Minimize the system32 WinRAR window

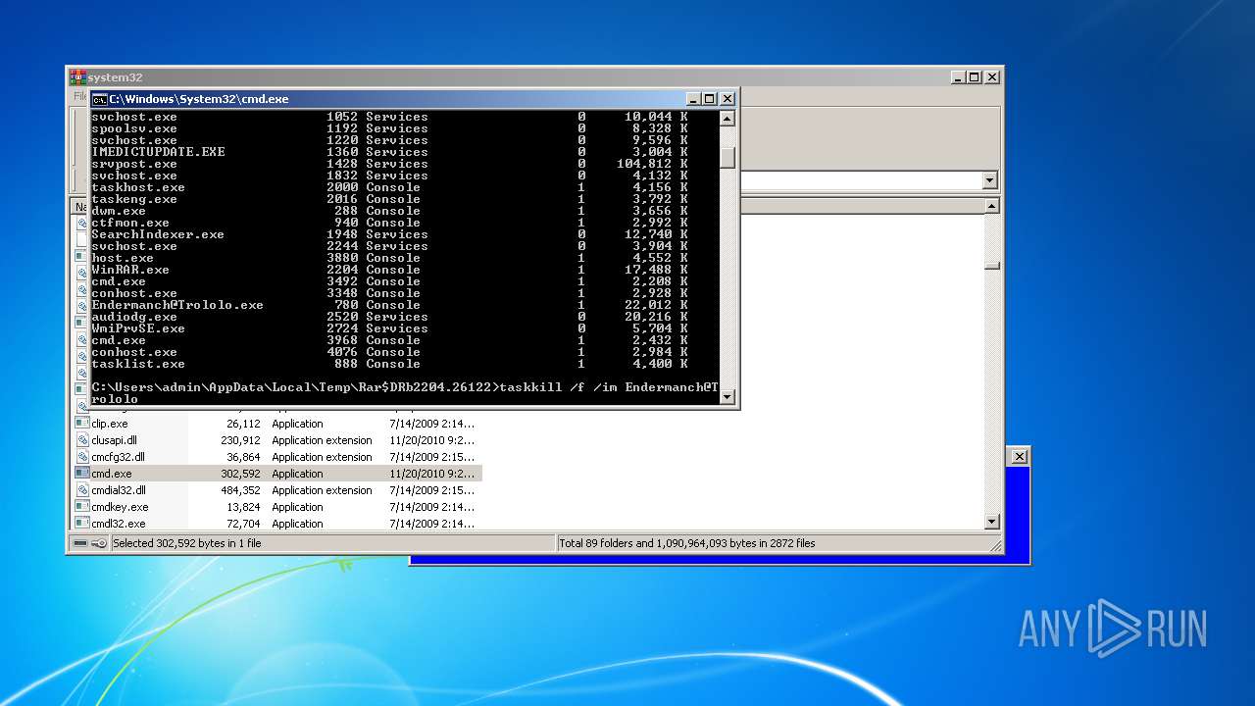[x=958, y=77]
